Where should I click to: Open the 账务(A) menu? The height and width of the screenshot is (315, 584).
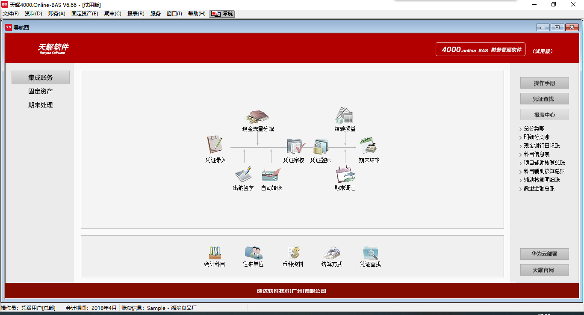click(x=57, y=14)
